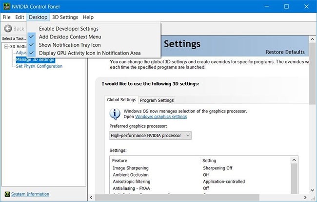This screenshot has height=202, width=317.
Task: Click the horizontal scrollbar left arrow
Action: point(91,197)
